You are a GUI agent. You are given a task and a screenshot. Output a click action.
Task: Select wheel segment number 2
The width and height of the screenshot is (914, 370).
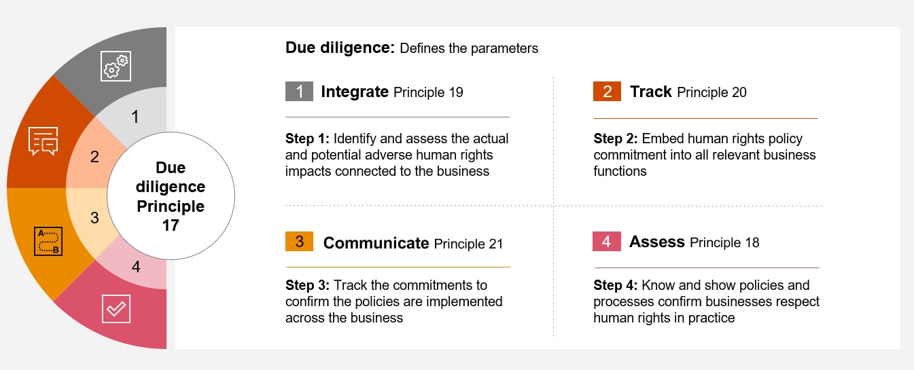coord(94,157)
